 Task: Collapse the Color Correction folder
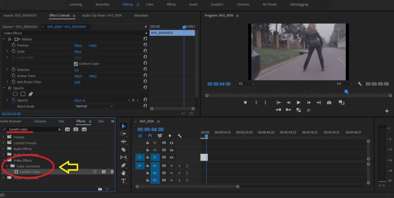pos(7,166)
